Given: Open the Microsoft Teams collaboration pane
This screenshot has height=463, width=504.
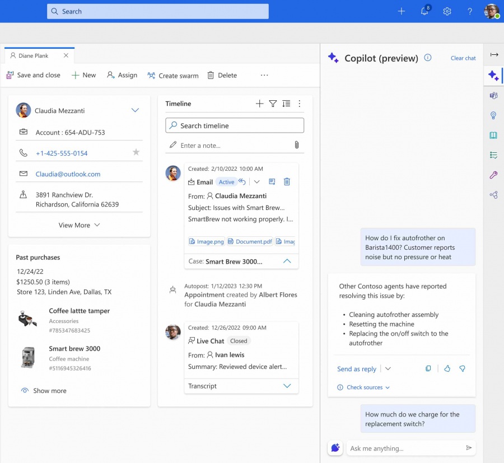Looking at the screenshot, I should pyautogui.click(x=493, y=96).
